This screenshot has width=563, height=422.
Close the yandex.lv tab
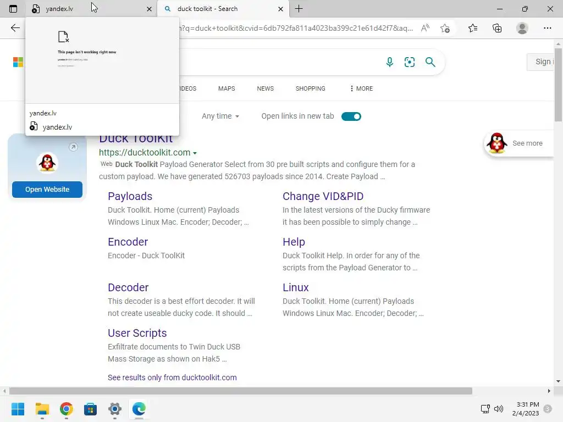[x=149, y=9]
